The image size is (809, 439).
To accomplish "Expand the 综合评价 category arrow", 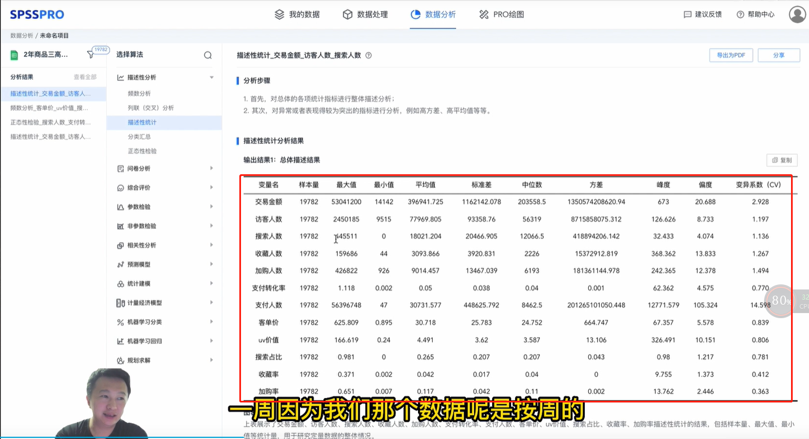I will [211, 187].
